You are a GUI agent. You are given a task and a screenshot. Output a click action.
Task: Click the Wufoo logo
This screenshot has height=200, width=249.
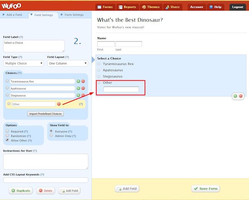click(11, 6)
